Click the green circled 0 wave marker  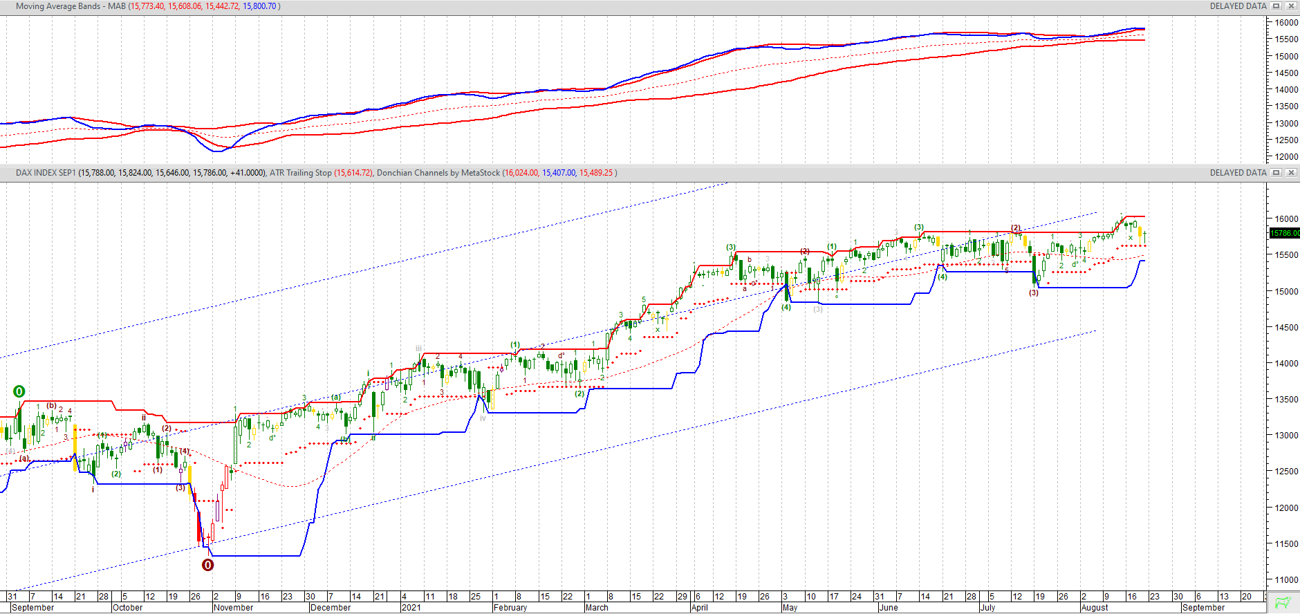19,391
